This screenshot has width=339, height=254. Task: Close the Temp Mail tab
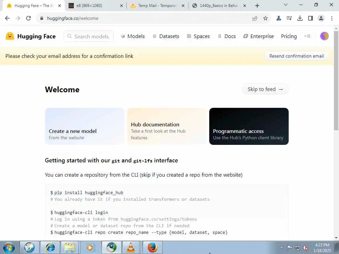point(183,6)
